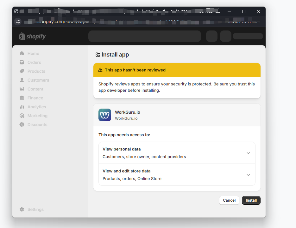Click the site settings icon in address bar

click(x=18, y=22)
